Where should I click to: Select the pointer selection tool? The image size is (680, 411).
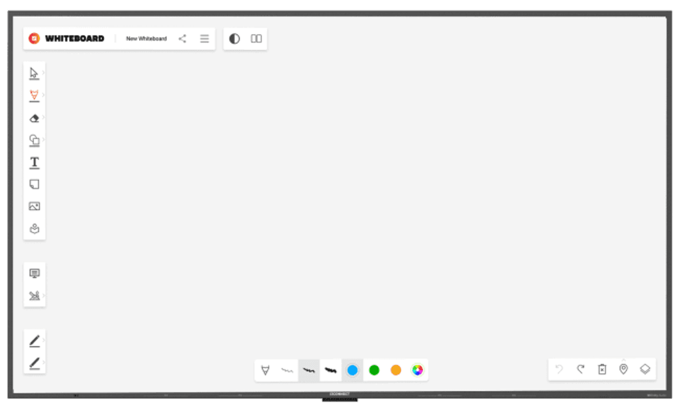click(x=34, y=73)
